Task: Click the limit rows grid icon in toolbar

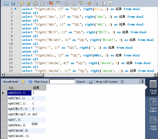Action: [58, 4]
